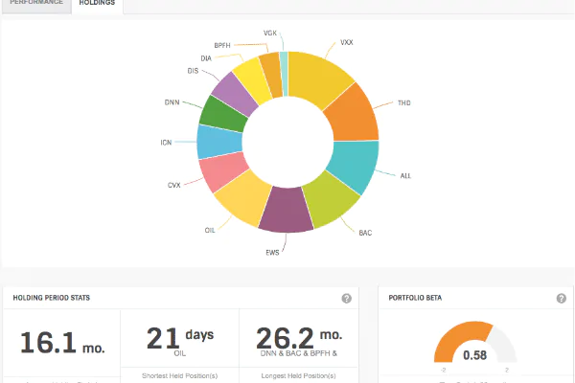Image resolution: width=575 pixels, height=383 pixels.
Task: Click the VGK chart label
Action: pyautogui.click(x=270, y=33)
